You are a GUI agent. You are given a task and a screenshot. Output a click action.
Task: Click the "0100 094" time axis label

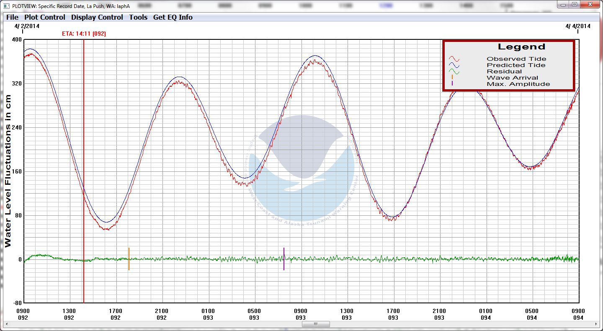pyautogui.click(x=486, y=314)
